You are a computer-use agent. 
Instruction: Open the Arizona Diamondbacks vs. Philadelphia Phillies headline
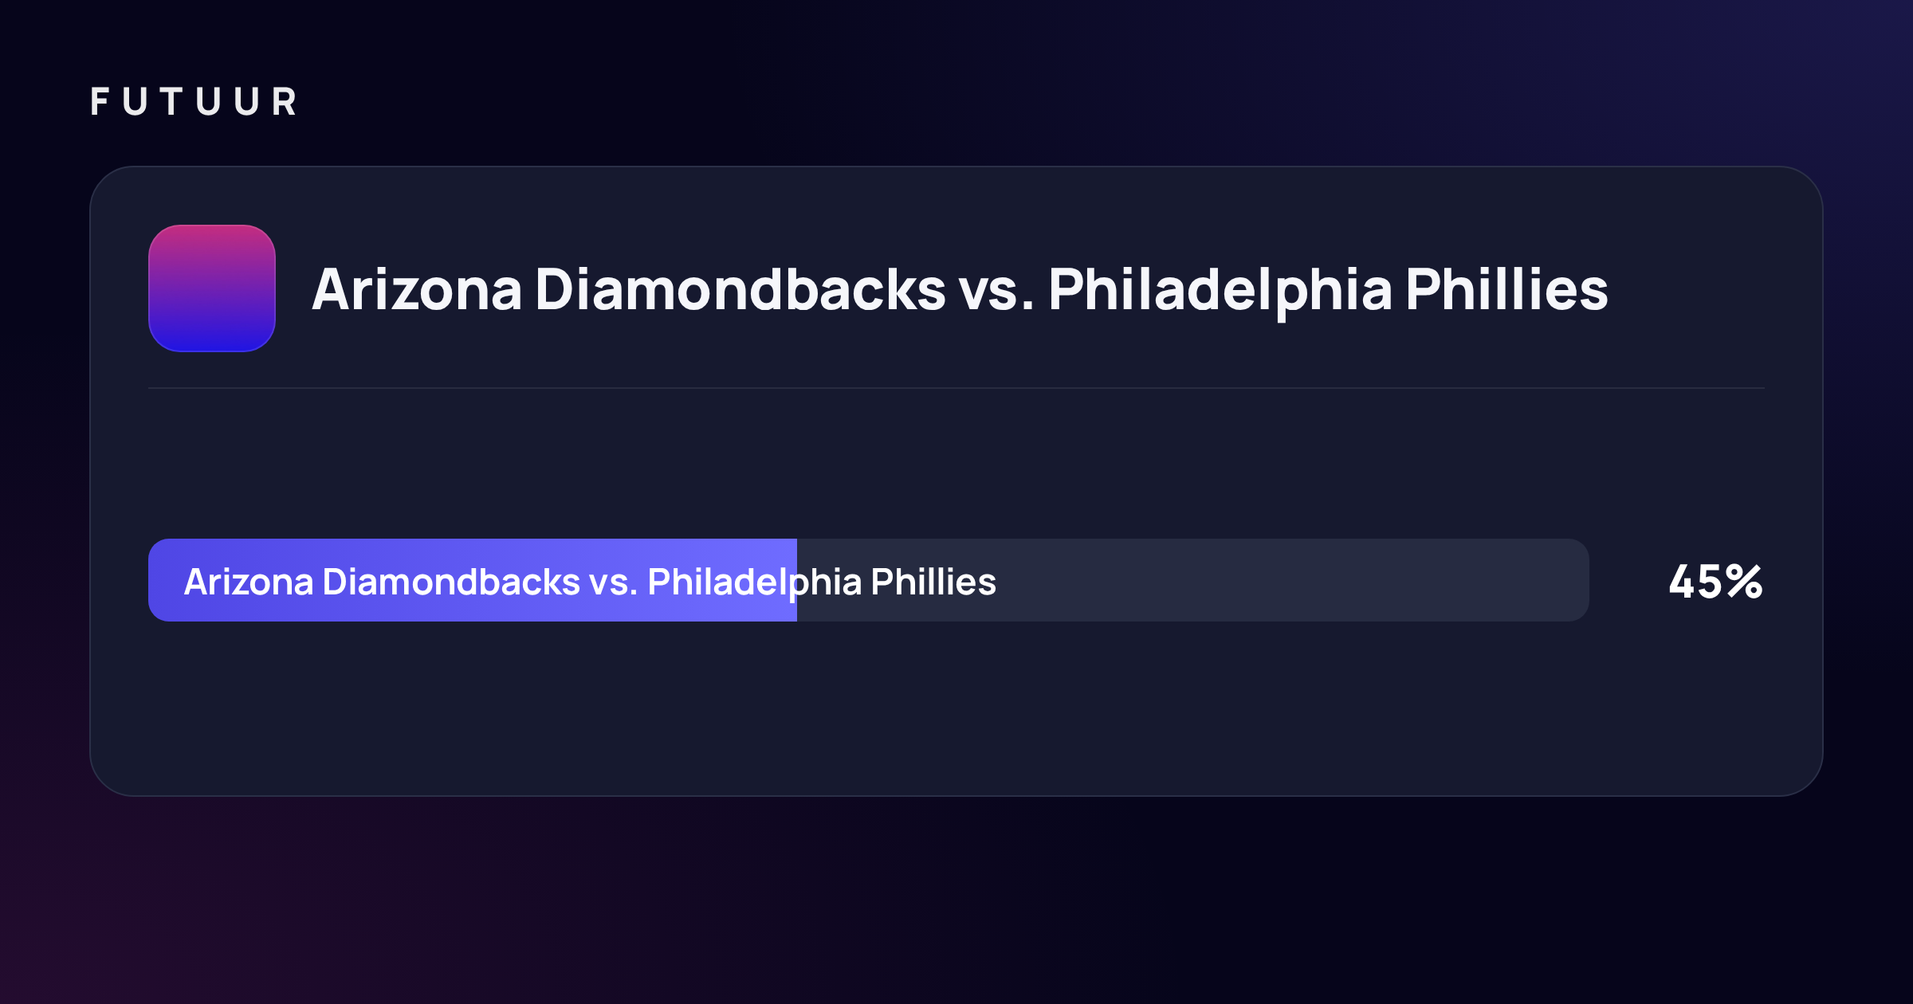point(960,290)
